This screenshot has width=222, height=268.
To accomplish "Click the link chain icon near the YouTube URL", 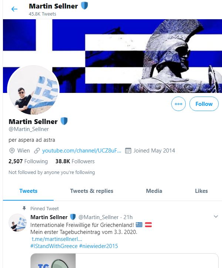I will coord(37,151).
